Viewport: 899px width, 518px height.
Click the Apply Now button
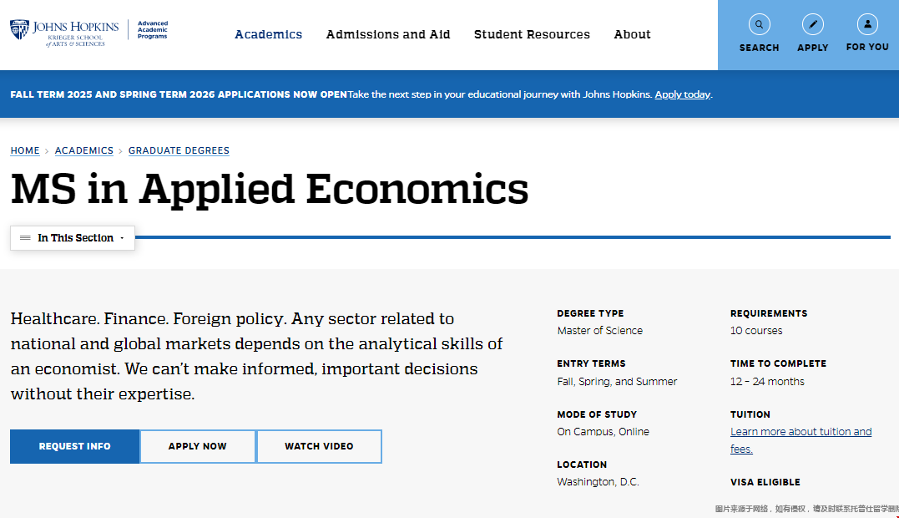(x=198, y=446)
